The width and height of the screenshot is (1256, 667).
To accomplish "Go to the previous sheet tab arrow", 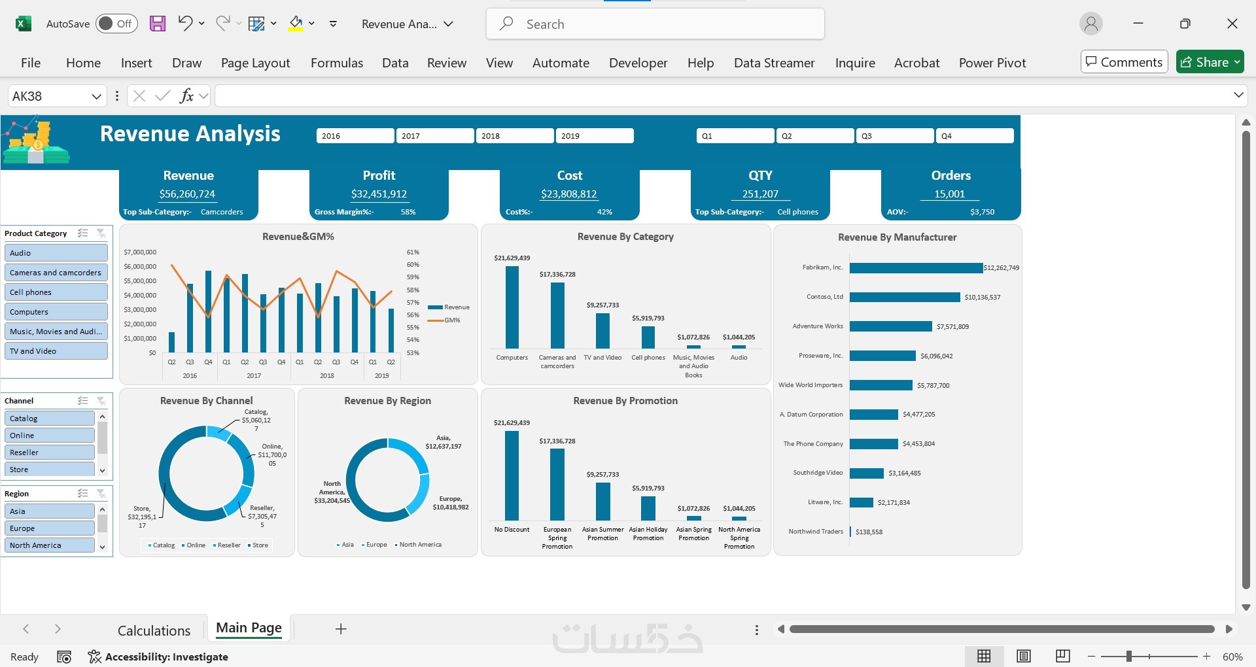I will point(26,629).
